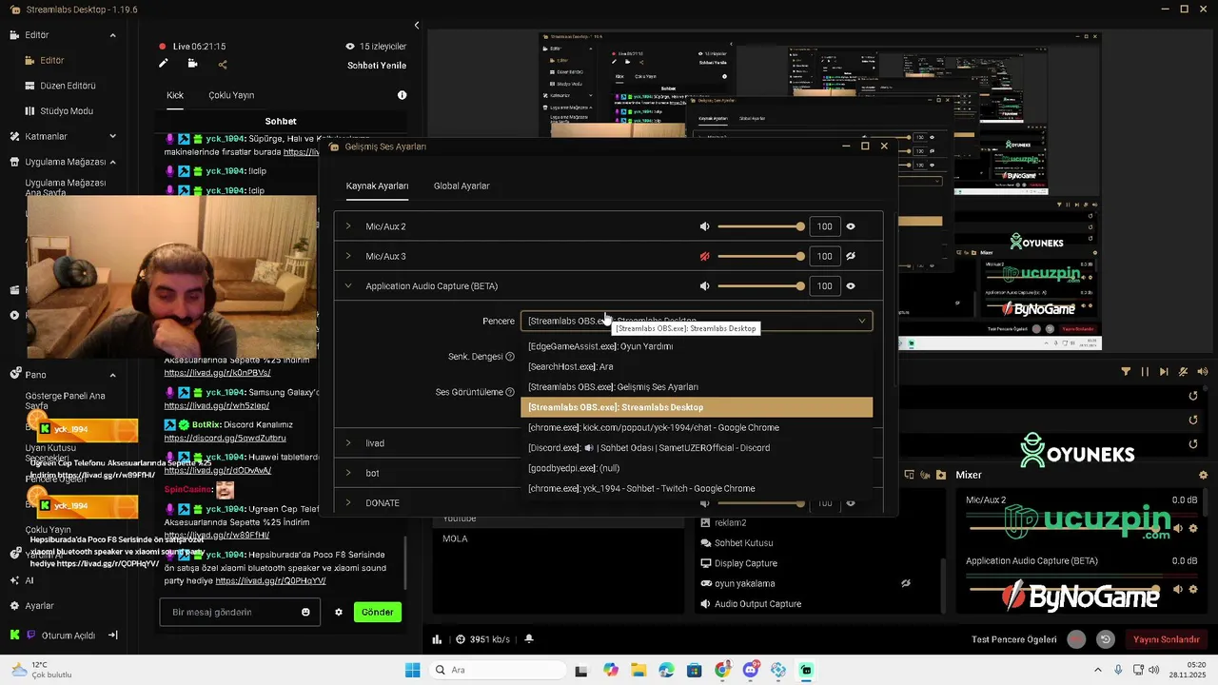Toggle the volume speaker icon above events list
The image size is (1218, 685).
click(x=1203, y=372)
